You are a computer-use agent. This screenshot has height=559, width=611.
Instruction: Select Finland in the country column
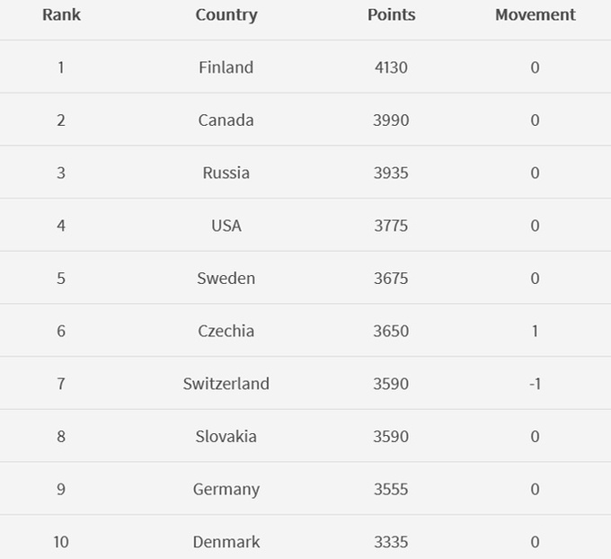click(226, 67)
